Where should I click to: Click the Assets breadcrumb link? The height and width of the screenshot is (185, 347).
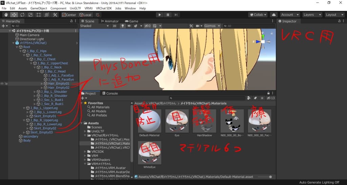point(139,103)
